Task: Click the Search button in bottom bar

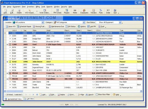Action: click(89, 94)
